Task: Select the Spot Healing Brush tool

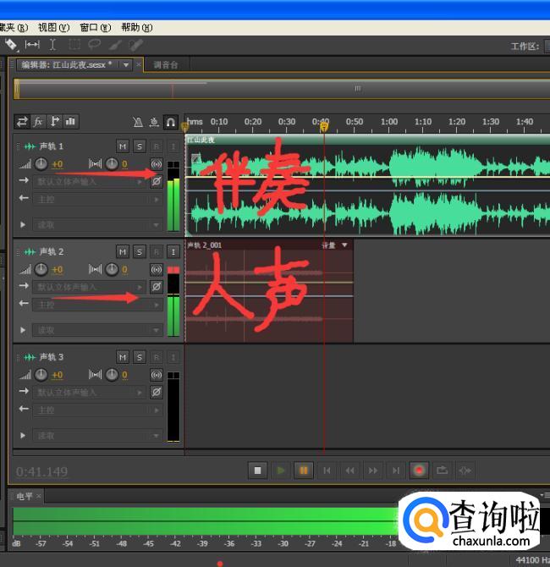Action: [136, 45]
